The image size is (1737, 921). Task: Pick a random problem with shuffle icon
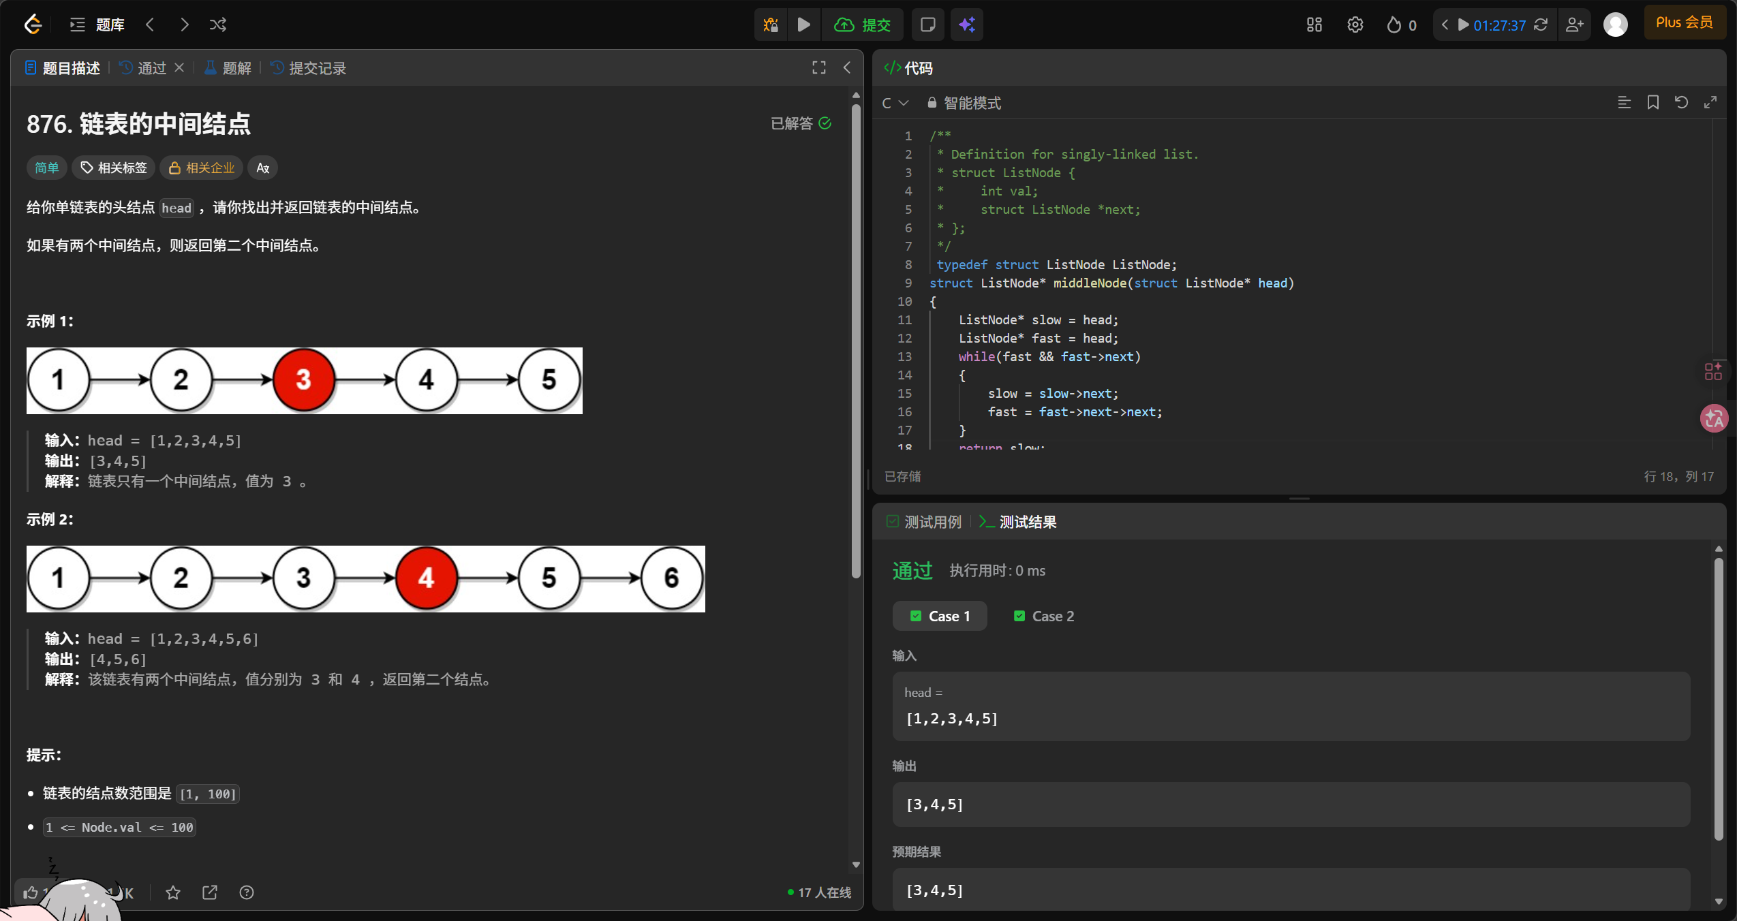218,25
